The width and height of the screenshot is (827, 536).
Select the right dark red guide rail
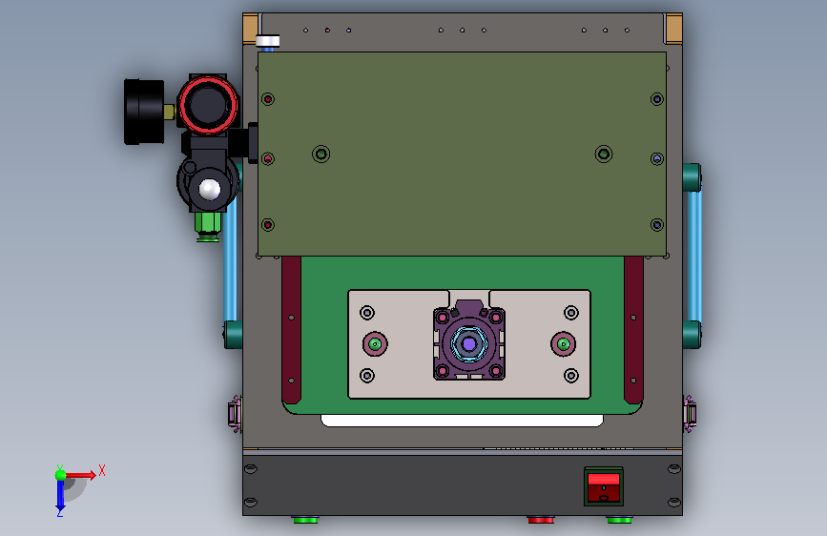click(633, 330)
